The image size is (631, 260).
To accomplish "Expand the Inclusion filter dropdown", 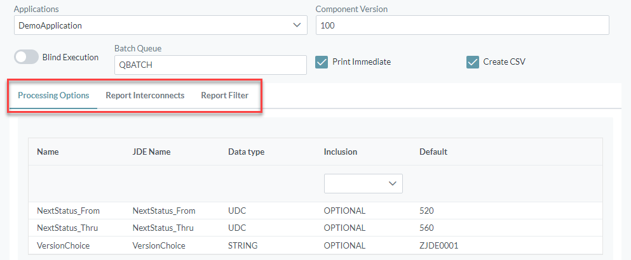I will click(x=363, y=183).
